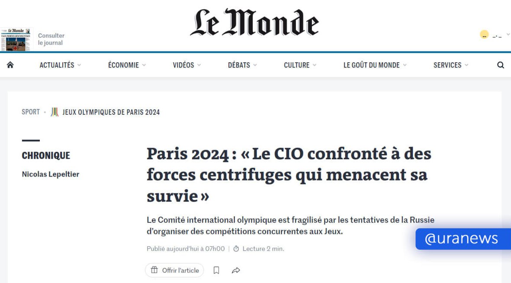Share the article via arrow icon
511x283 pixels.
(x=236, y=270)
